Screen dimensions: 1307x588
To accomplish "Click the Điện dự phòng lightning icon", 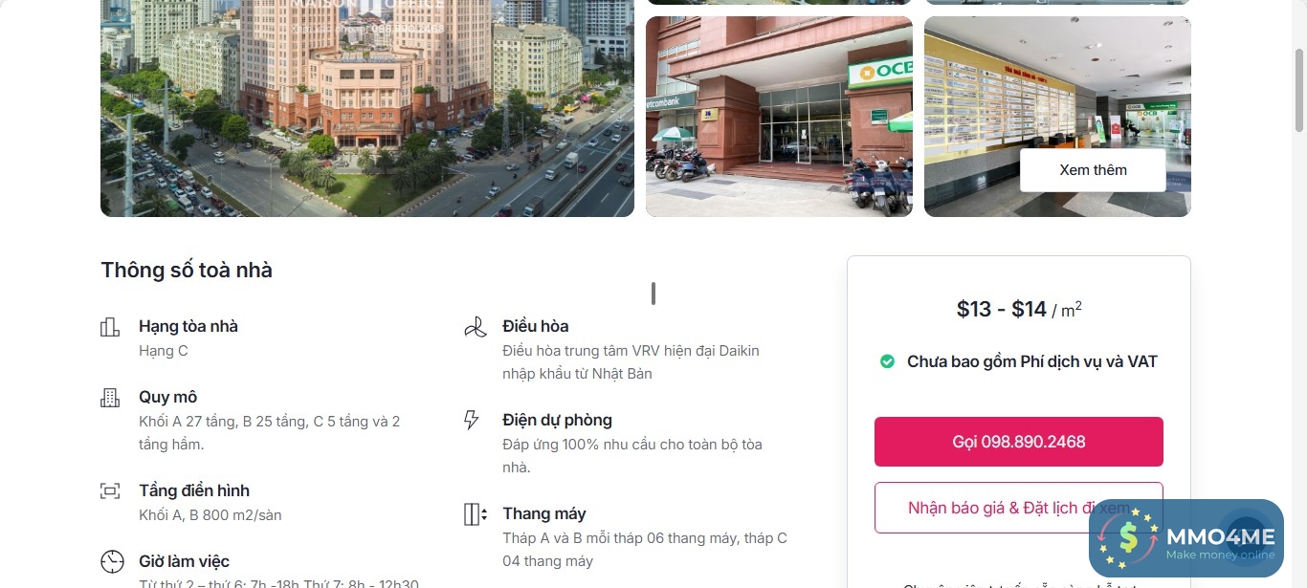I will 471,421.
